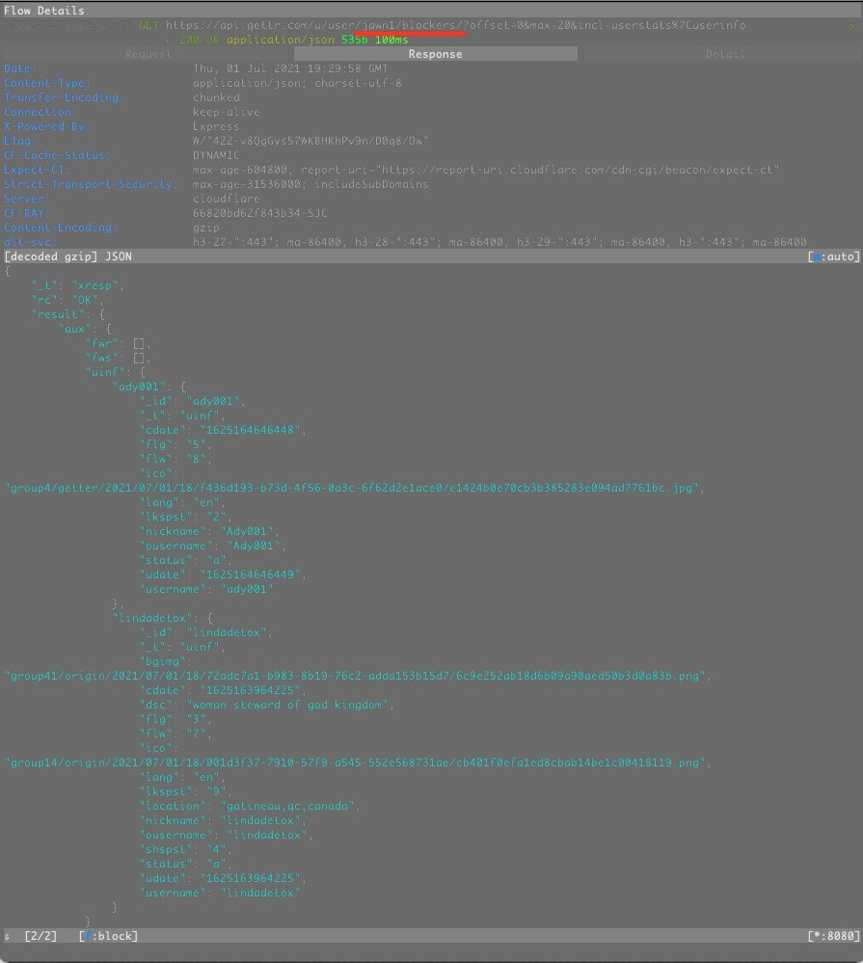Click the '"rc": "OK"' JSON line
This screenshot has height=963, width=863.
click(67, 301)
